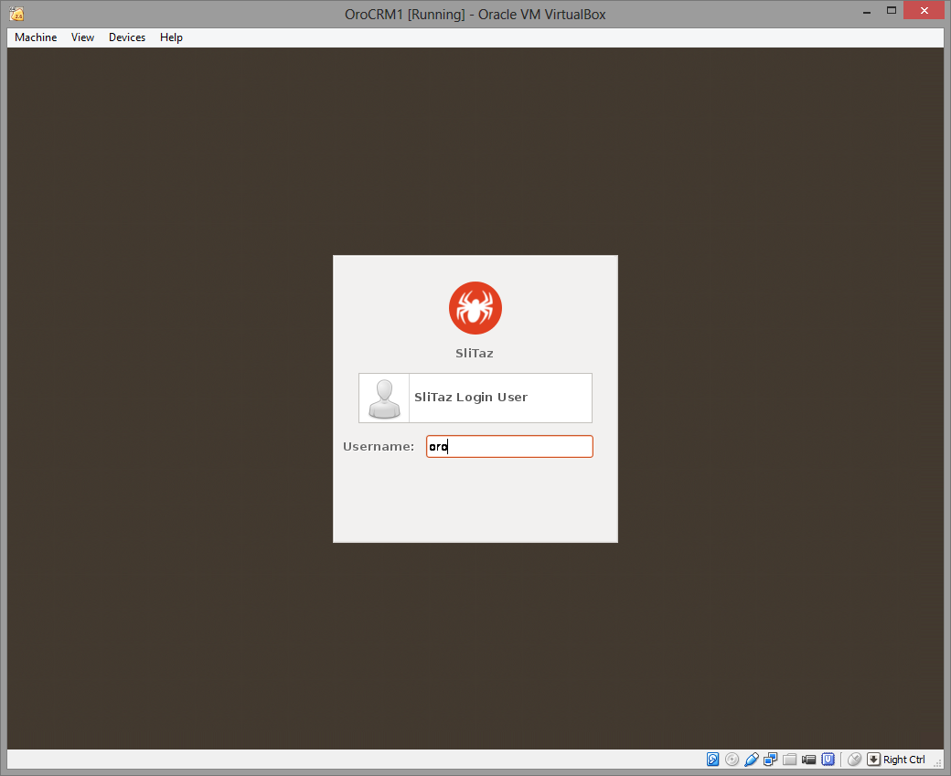Click the Username label

(379, 447)
